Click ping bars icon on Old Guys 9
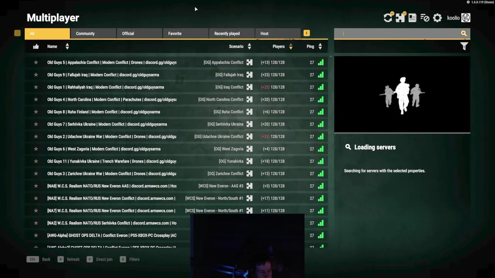This screenshot has height=278, width=495. click(321, 75)
